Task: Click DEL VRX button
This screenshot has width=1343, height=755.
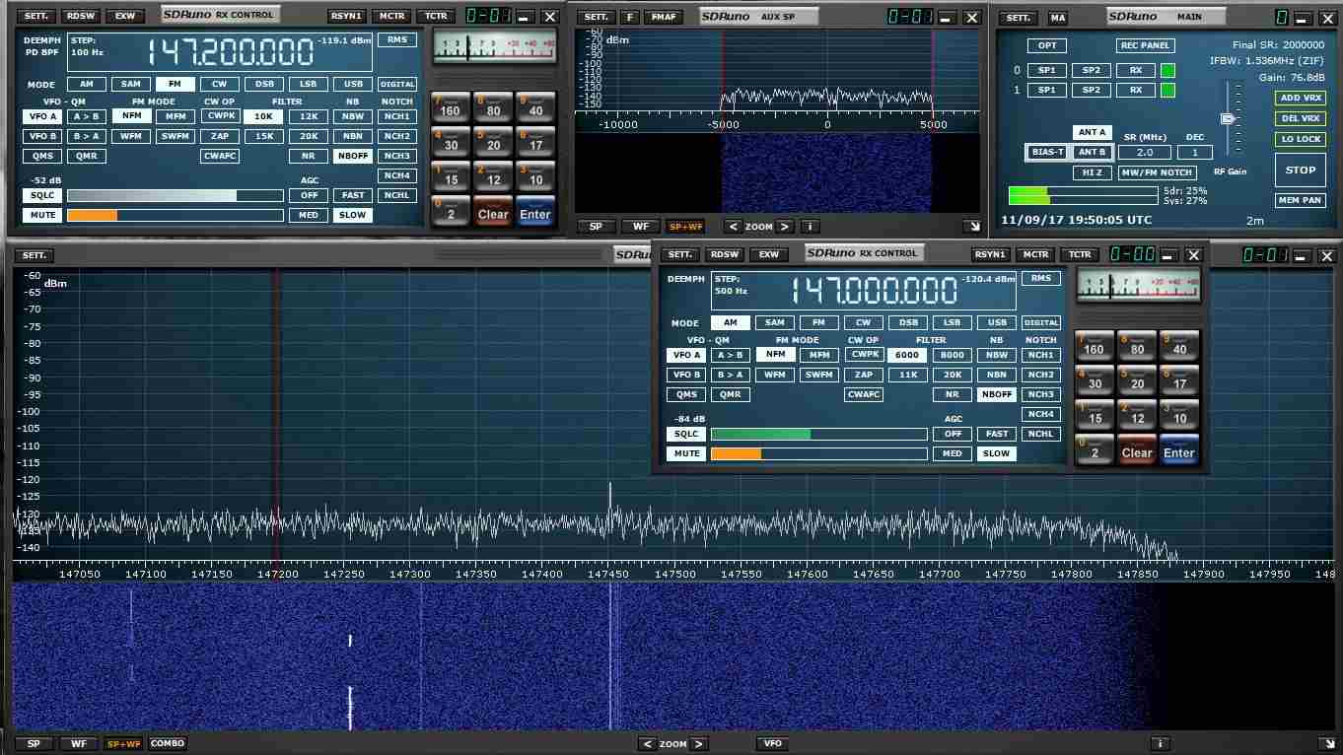Action: [1301, 118]
